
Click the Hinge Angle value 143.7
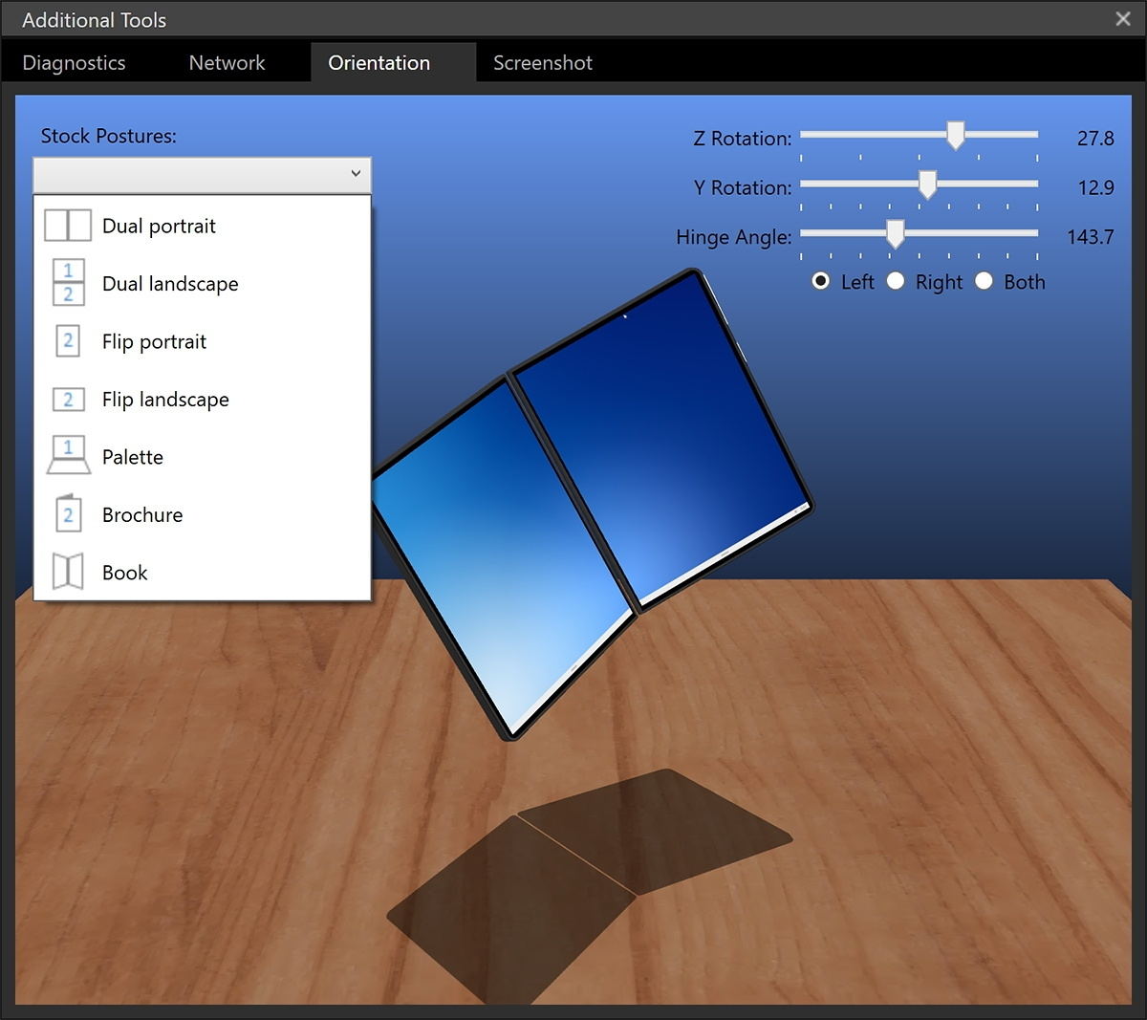(x=1091, y=237)
